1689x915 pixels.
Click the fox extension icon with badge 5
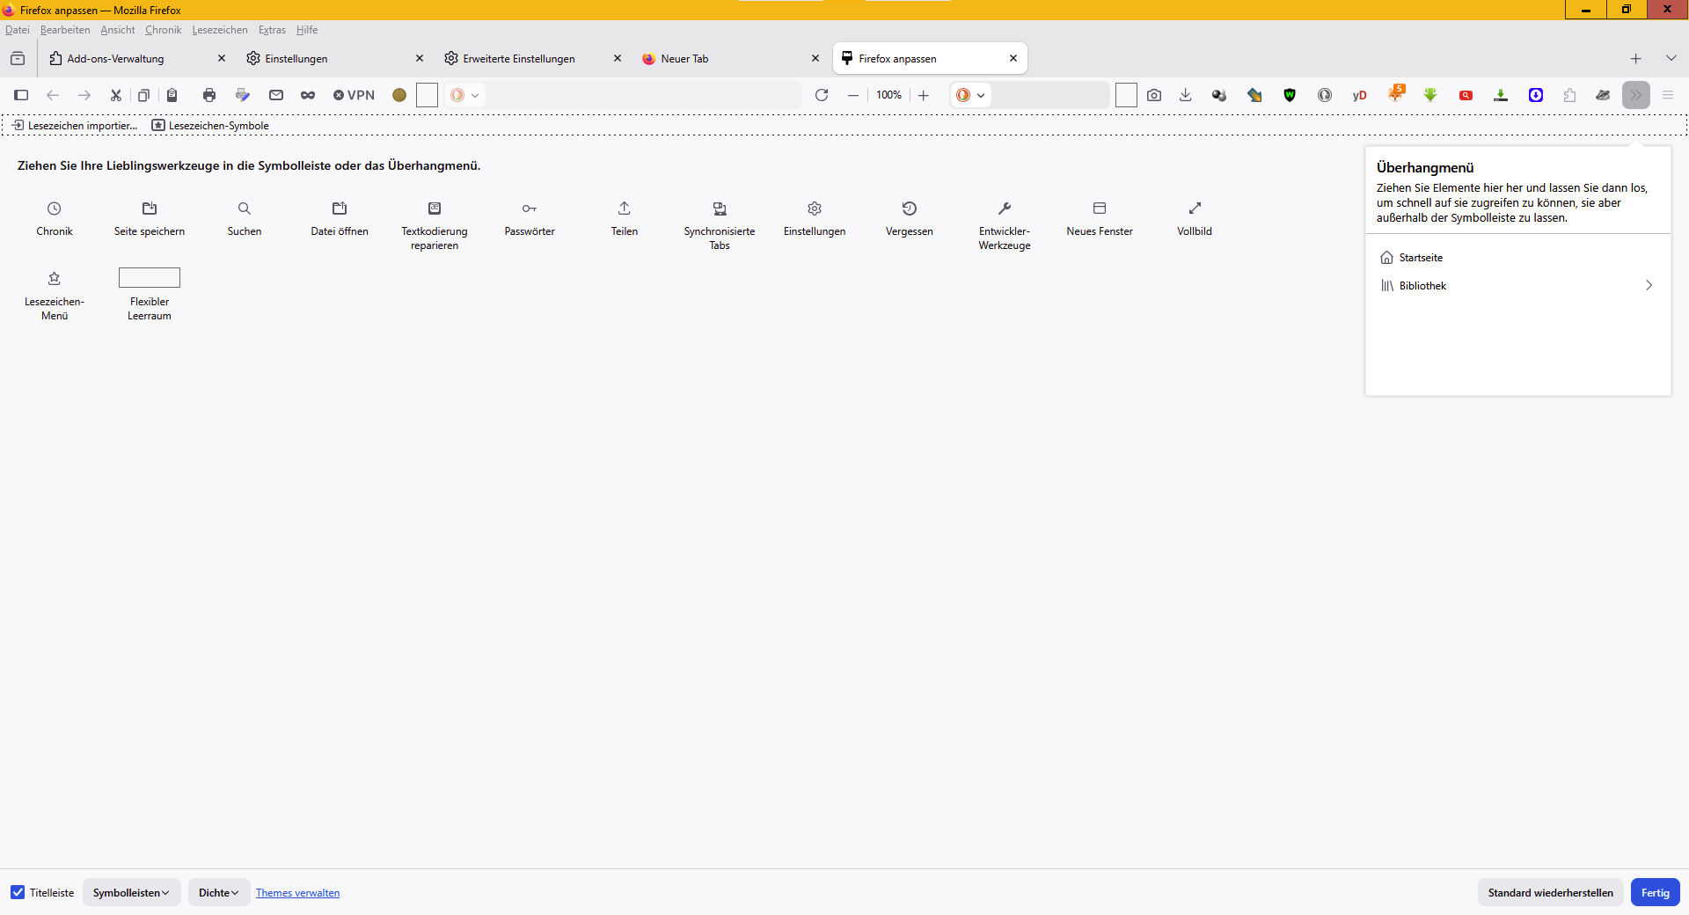1396,93
